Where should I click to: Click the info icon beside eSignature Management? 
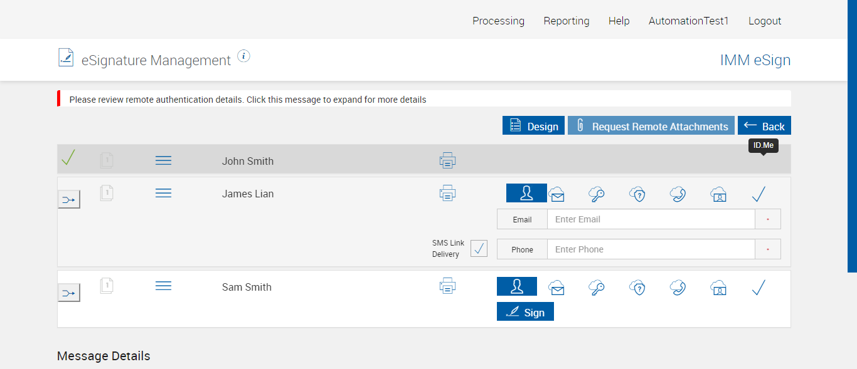(x=244, y=56)
